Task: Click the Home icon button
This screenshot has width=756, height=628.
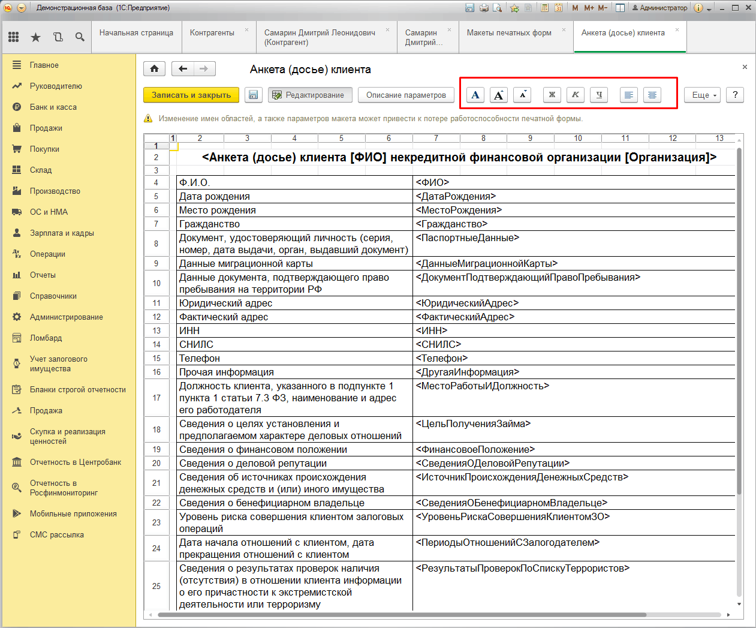Action: pyautogui.click(x=154, y=69)
